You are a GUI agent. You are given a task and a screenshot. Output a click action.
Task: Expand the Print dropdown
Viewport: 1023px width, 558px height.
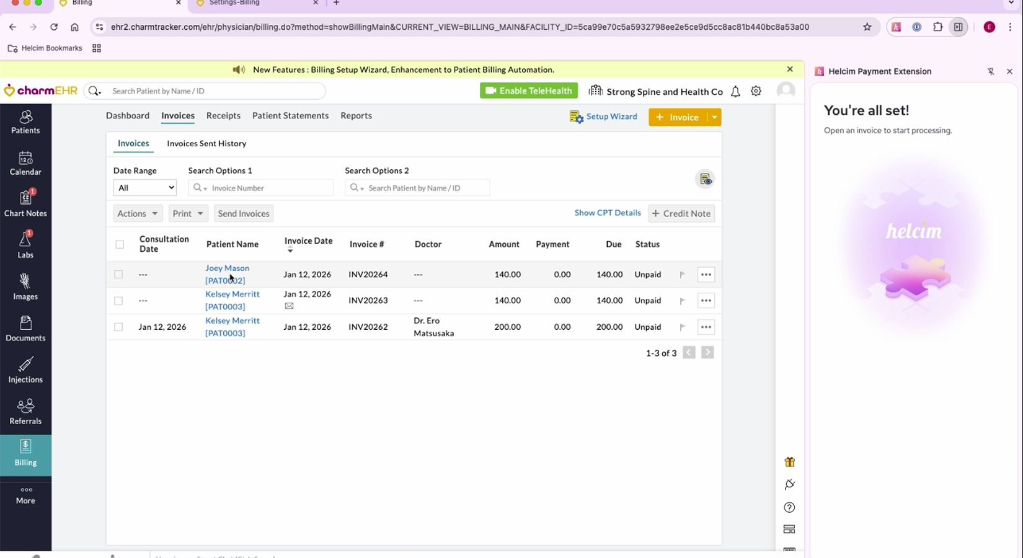coord(188,213)
